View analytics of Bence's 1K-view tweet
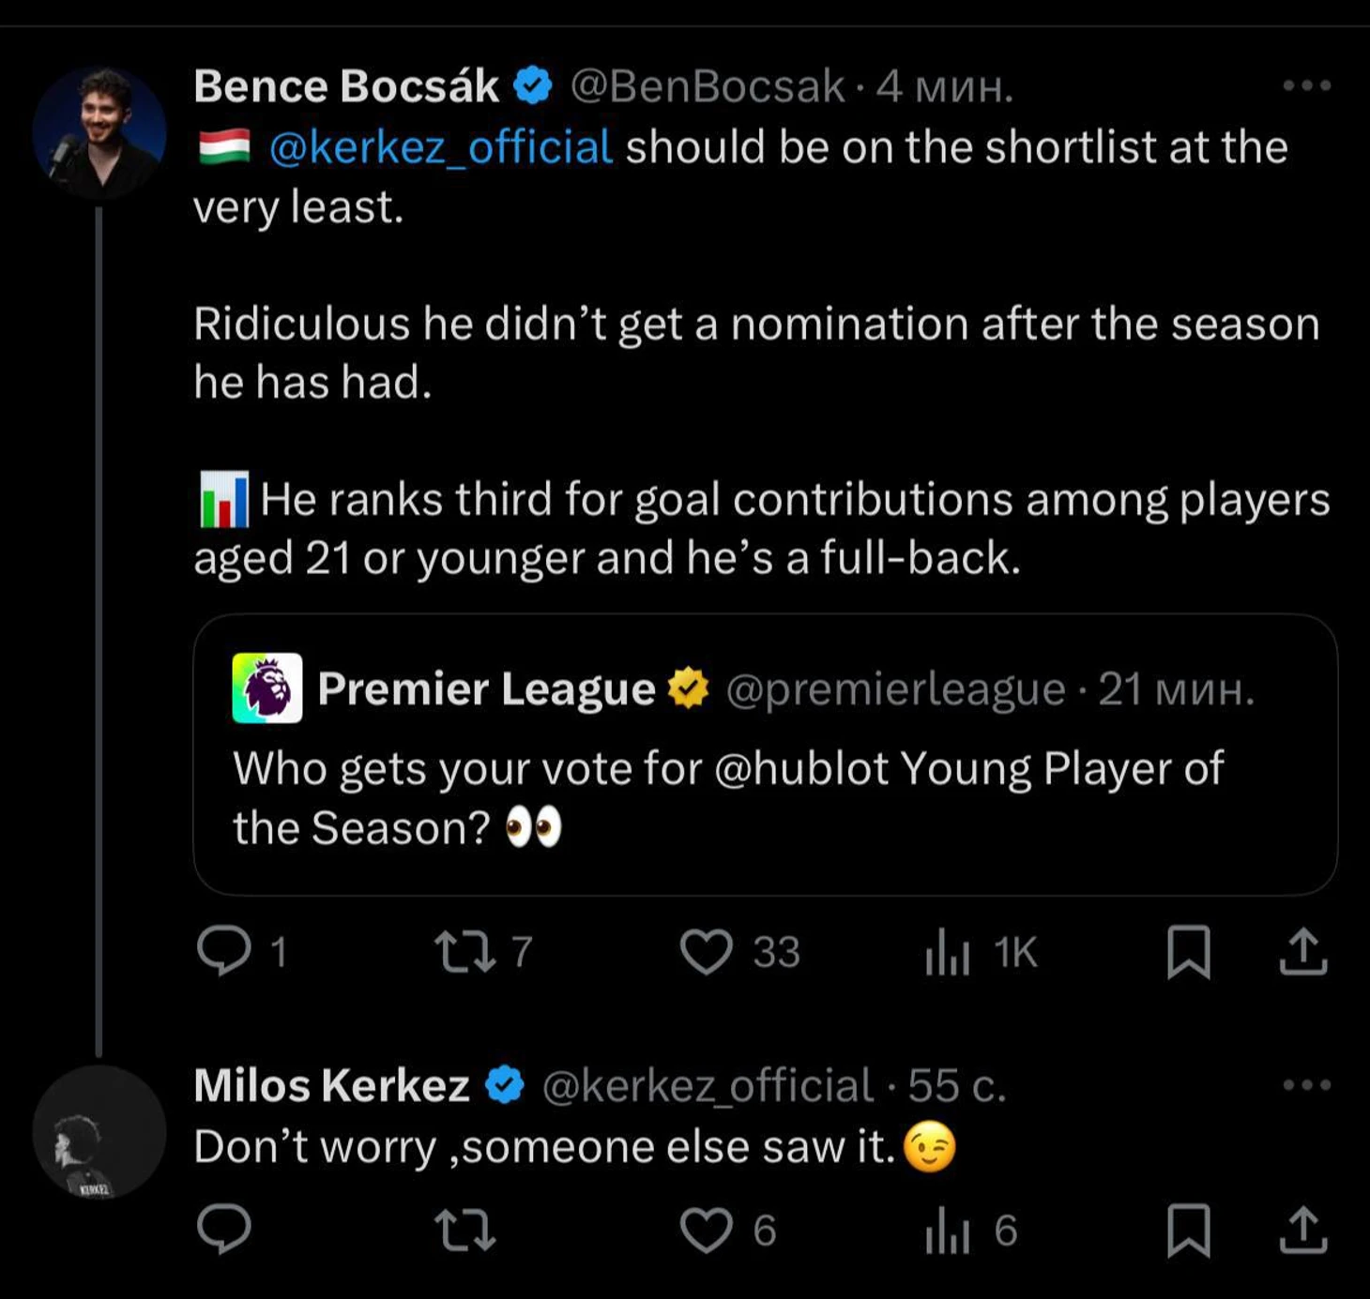Image resolution: width=1370 pixels, height=1299 pixels. [947, 953]
